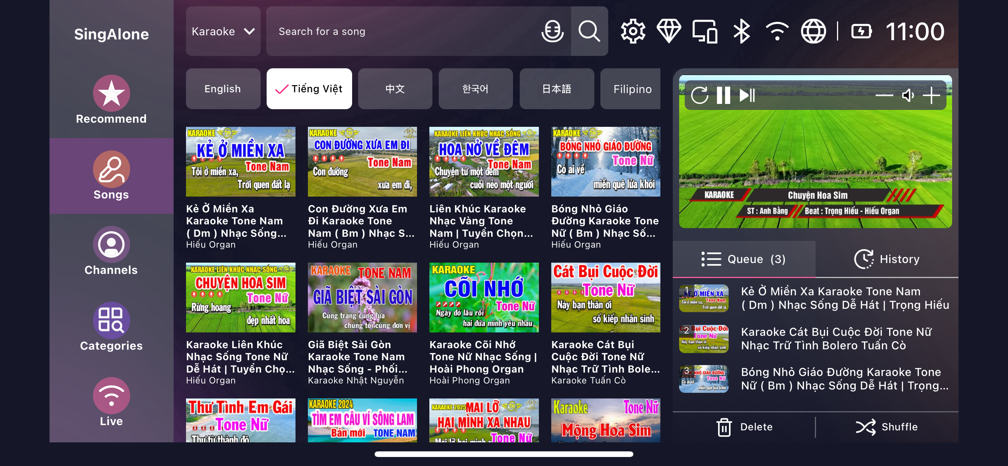Decrease volume with the minus button
Viewport: 1008px width, 466px height.
point(884,95)
